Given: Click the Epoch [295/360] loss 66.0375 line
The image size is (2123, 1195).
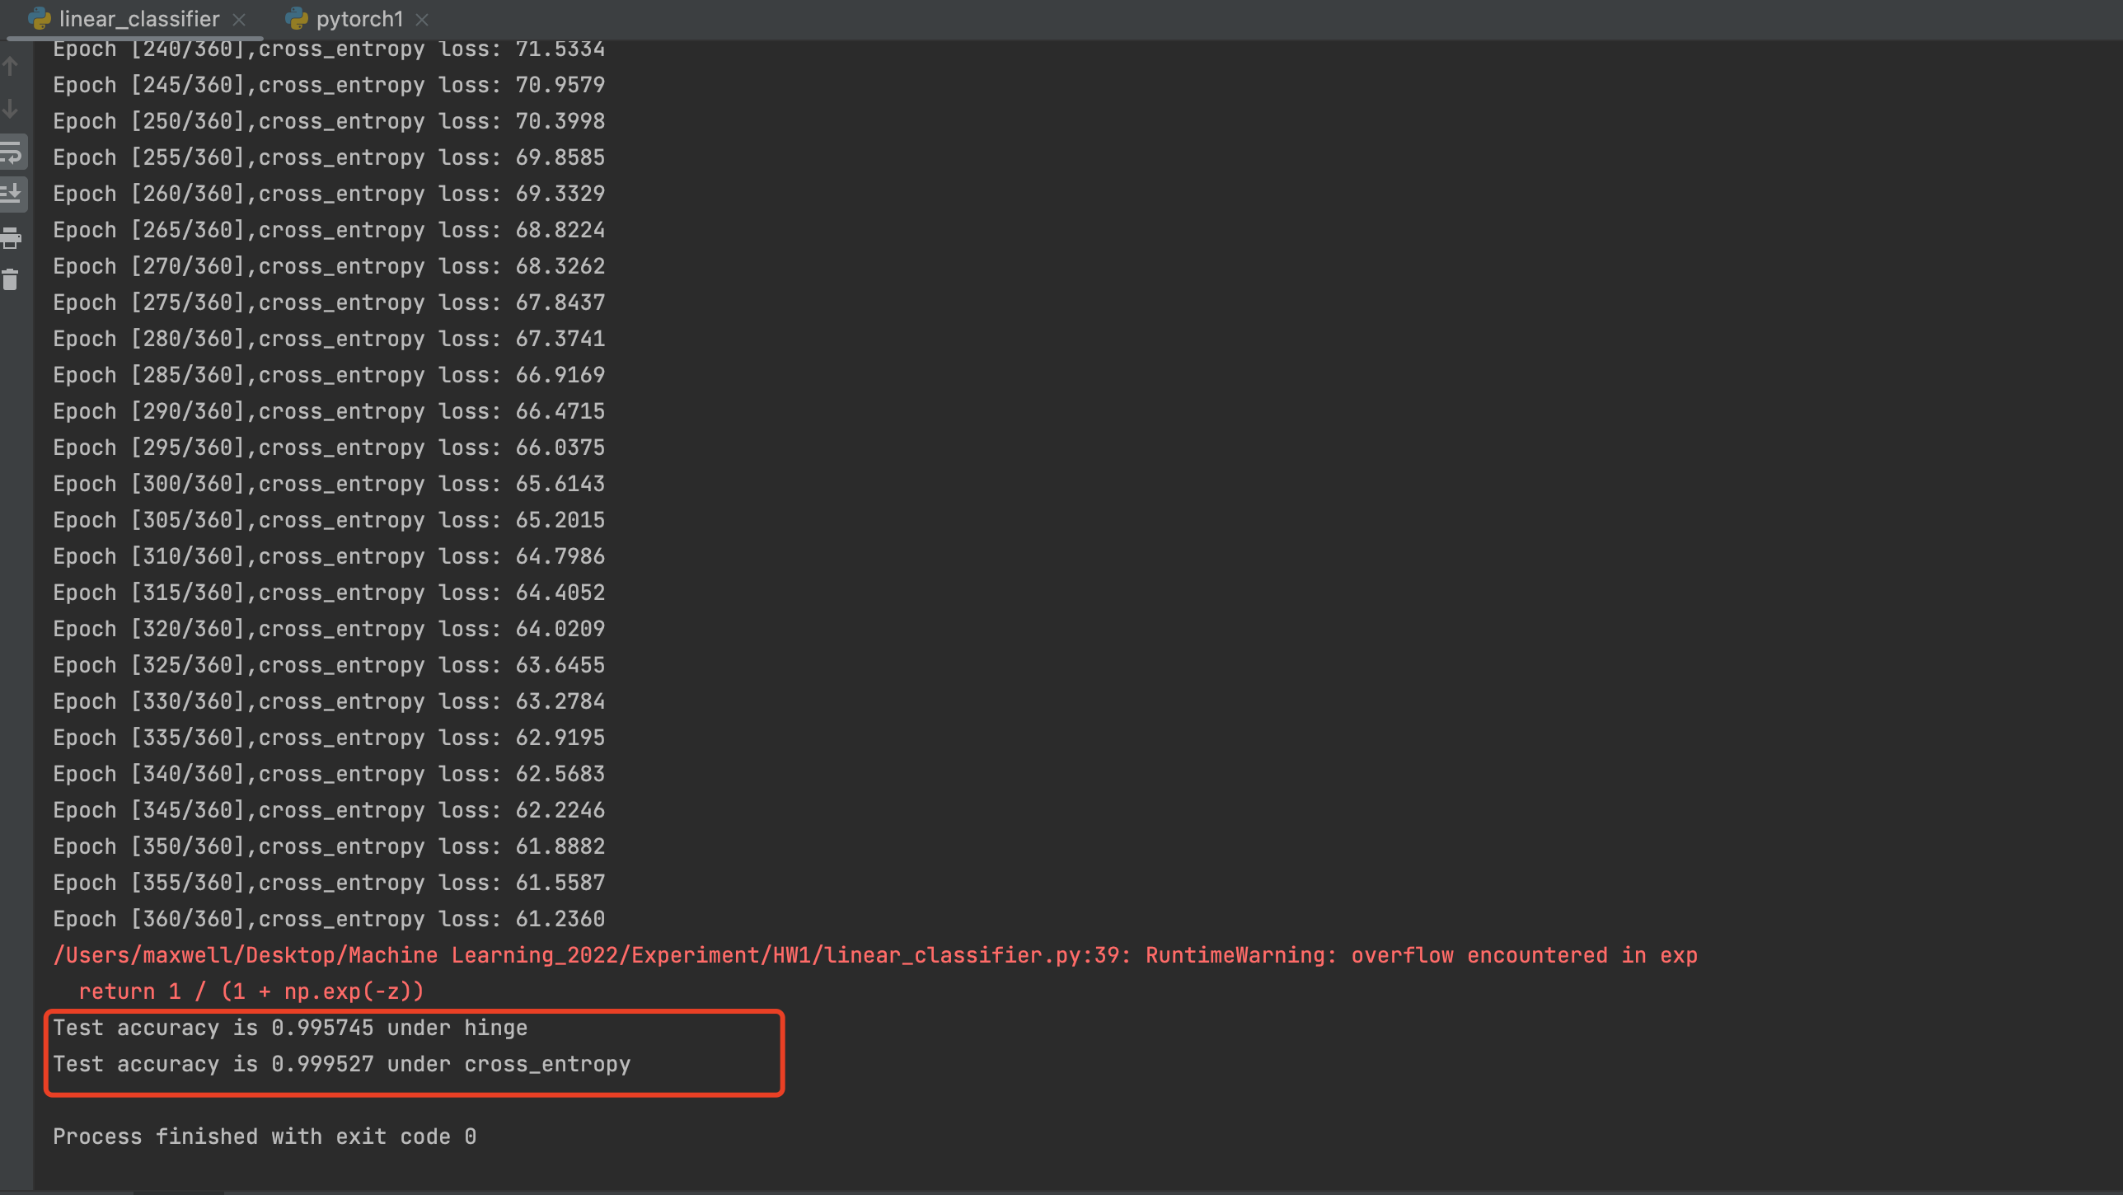Looking at the screenshot, I should tap(329, 448).
